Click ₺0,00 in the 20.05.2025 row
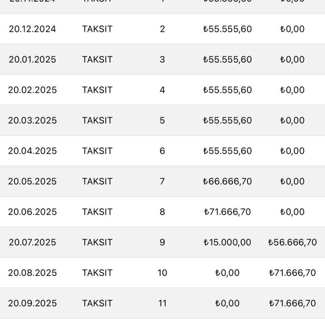The width and height of the screenshot is (325, 325). click(x=292, y=182)
